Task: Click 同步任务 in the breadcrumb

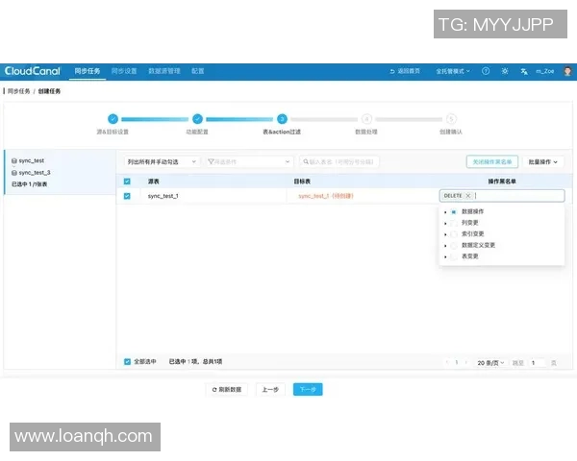Action: [x=19, y=91]
